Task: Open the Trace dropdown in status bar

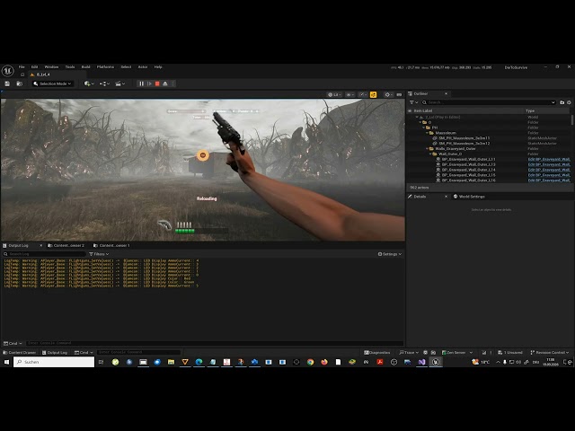Action: tap(409, 353)
